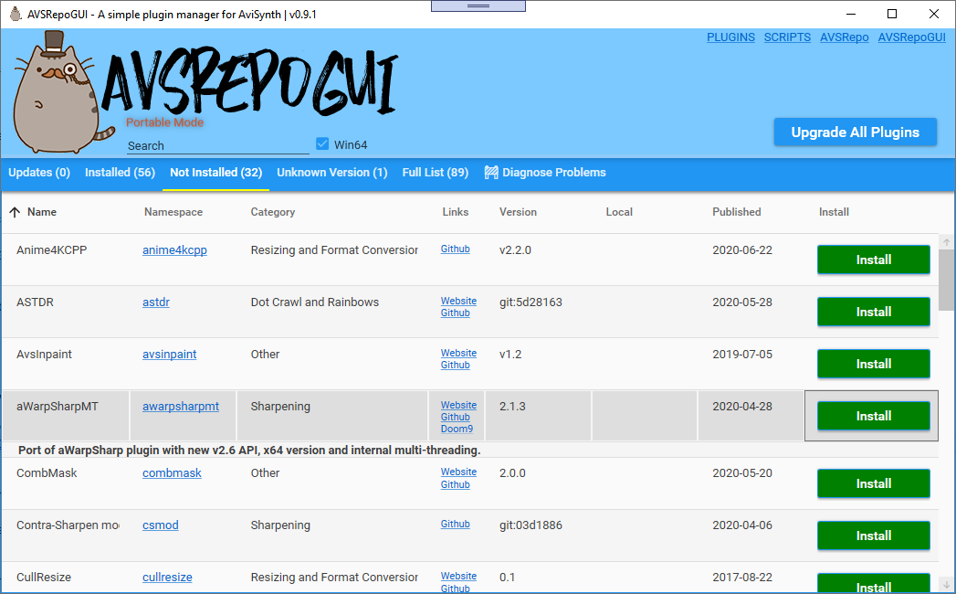The height and width of the screenshot is (594, 956).
Task: Click the Upgrade All Plugins button
Action: 855,133
